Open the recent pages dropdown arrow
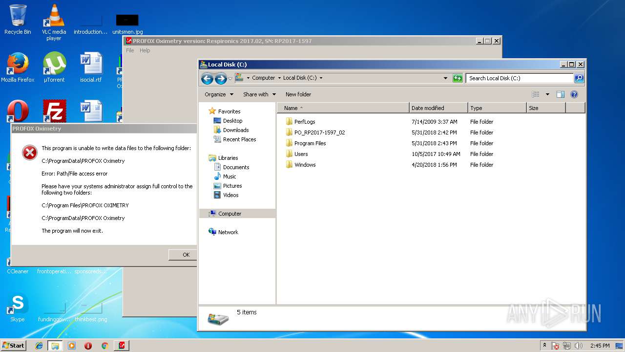625x352 pixels. 230,78
